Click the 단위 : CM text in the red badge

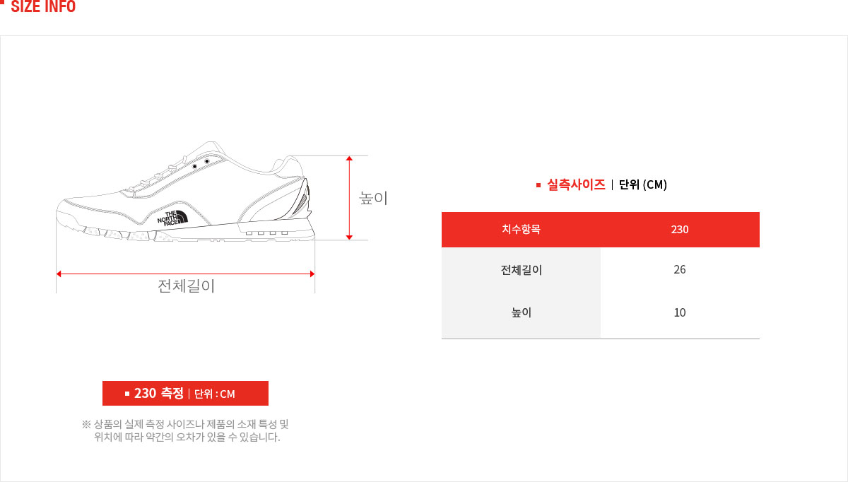(215, 394)
